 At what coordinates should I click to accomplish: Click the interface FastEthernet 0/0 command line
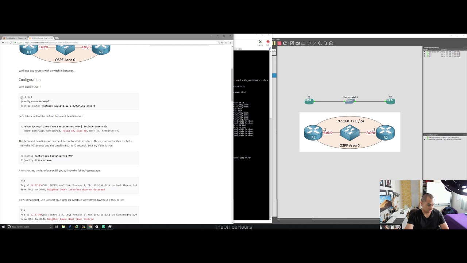pos(47,156)
